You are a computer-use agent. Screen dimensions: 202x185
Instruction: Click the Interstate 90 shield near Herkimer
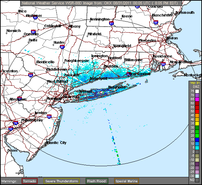(35, 17)
